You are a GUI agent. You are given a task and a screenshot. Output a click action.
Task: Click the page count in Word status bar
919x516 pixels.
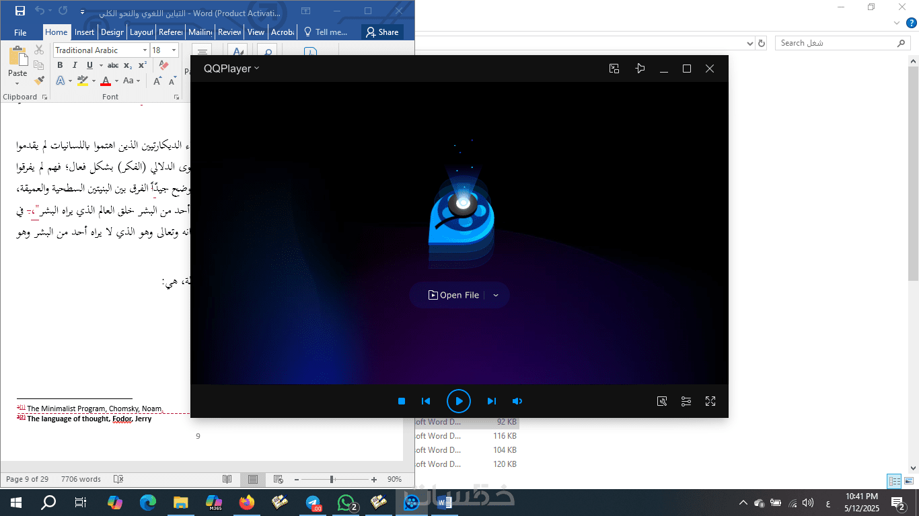[x=27, y=479]
